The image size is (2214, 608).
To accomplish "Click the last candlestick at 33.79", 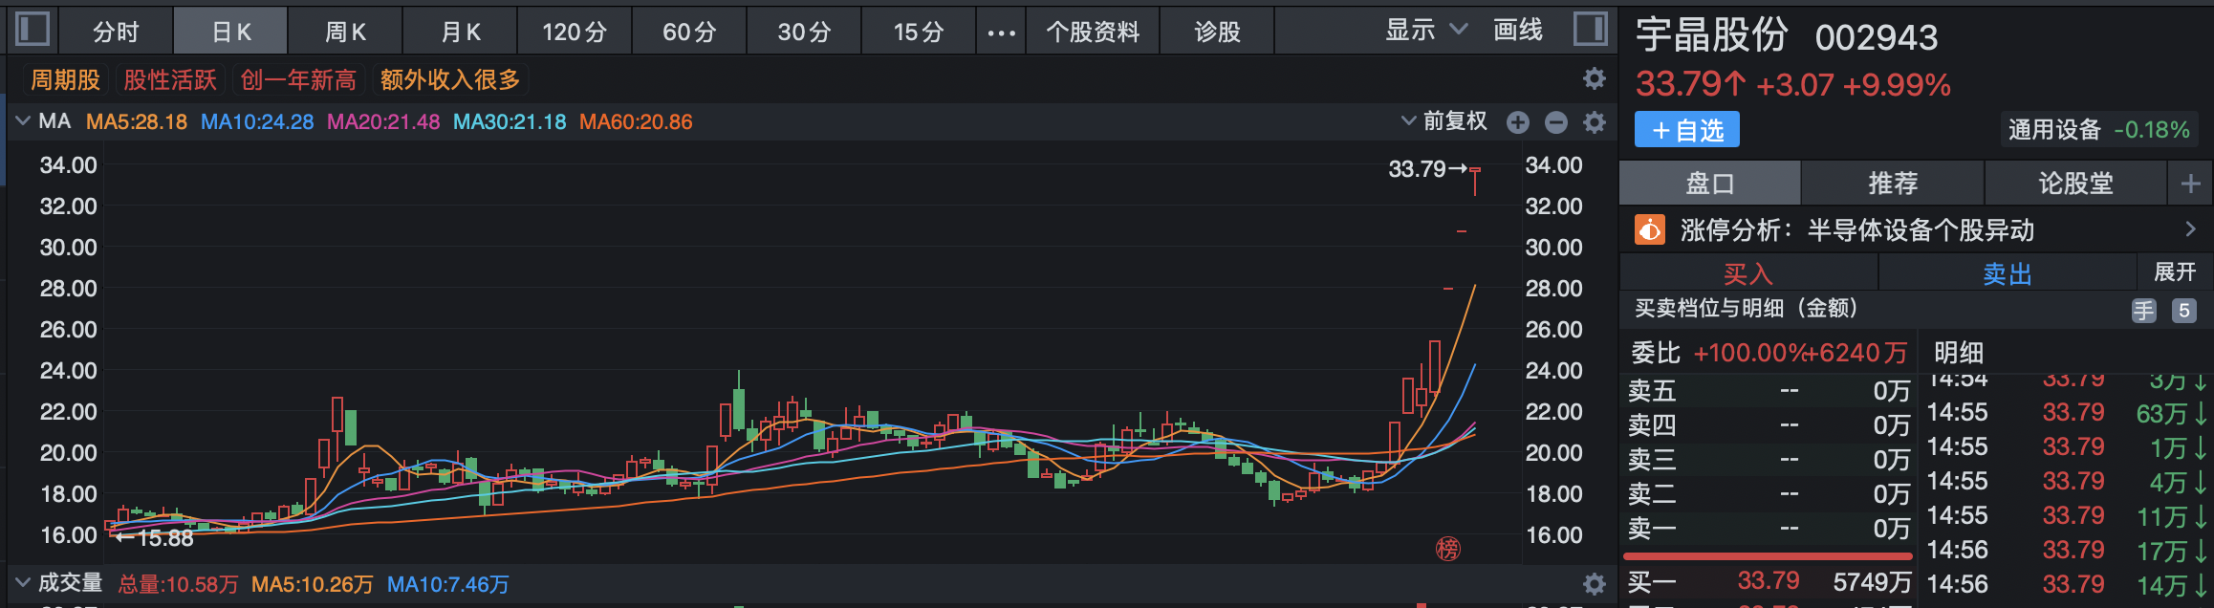I will pyautogui.click(x=1475, y=181).
